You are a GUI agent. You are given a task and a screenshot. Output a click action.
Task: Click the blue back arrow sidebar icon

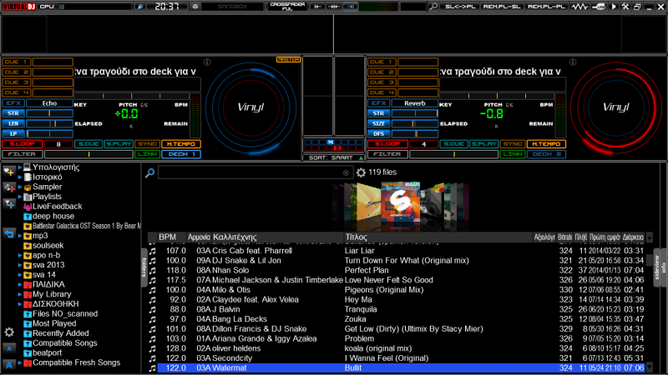click(9, 234)
